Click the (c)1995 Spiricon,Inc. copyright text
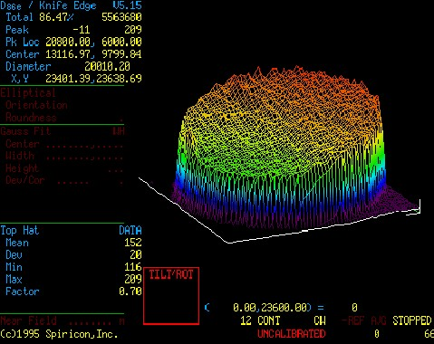Screen dimensions: 434x344 59,334
